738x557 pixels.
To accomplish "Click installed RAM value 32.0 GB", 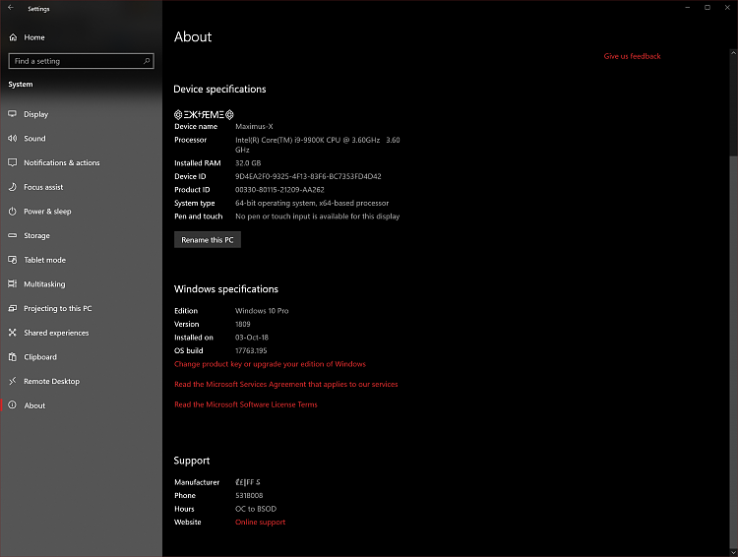I will tap(248, 163).
